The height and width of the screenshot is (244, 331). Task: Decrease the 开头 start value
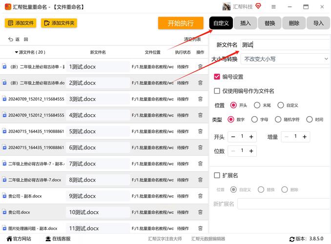(233, 137)
